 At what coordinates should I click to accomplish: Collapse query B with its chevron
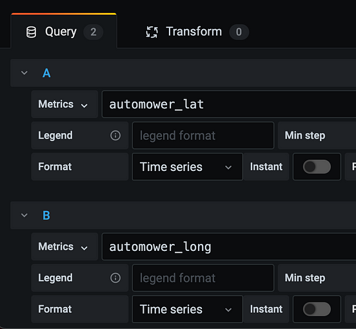click(25, 215)
